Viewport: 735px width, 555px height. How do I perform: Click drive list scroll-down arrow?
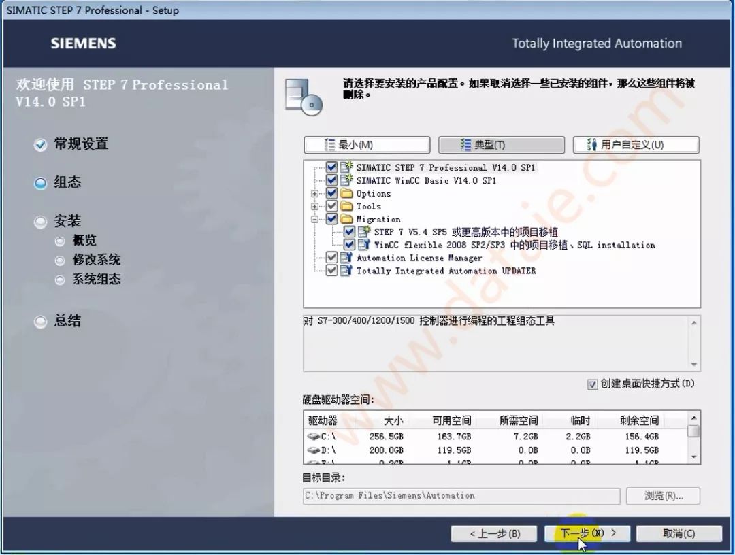693,457
